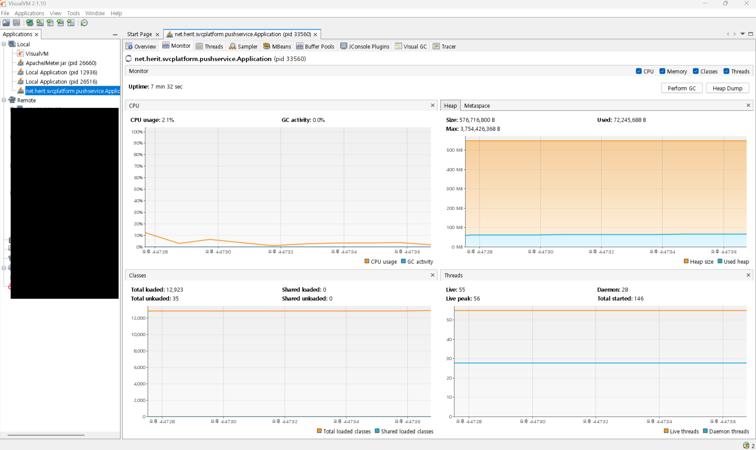Open the documents list dropdown arrow
Image resolution: width=756 pixels, height=450 pixels.
[742, 34]
